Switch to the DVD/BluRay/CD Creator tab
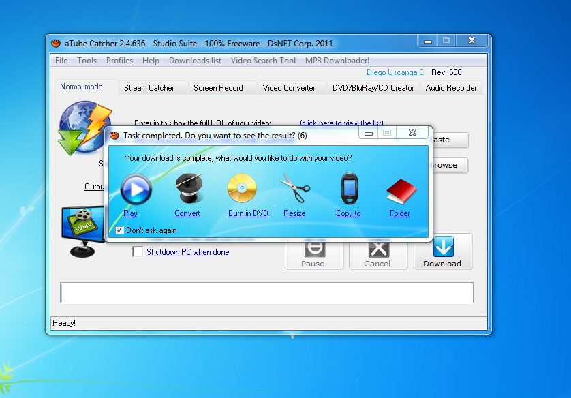 (373, 88)
